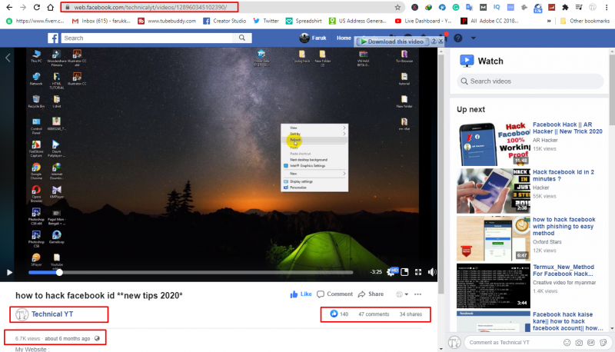
Task: Open US Address Generator bookmark
Action: (357, 21)
